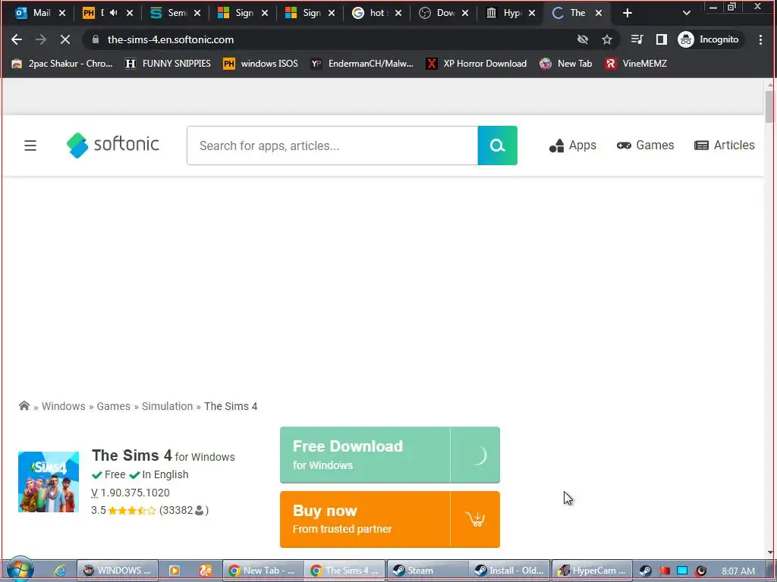Open the tab search dropdown arrow

(686, 14)
